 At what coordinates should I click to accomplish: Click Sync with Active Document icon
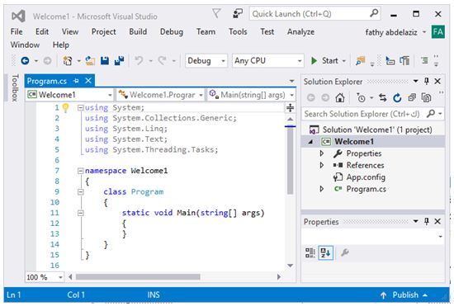point(383,98)
